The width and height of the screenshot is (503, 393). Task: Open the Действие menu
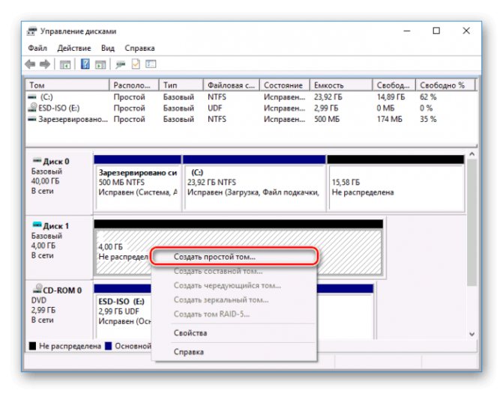[74, 48]
